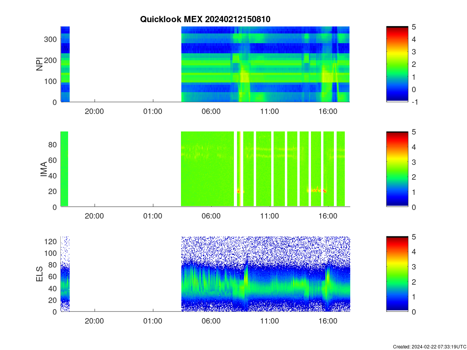Click the plot title Quicklook MEX 20240212150810
This screenshot has height=350, width=467.
coord(205,19)
